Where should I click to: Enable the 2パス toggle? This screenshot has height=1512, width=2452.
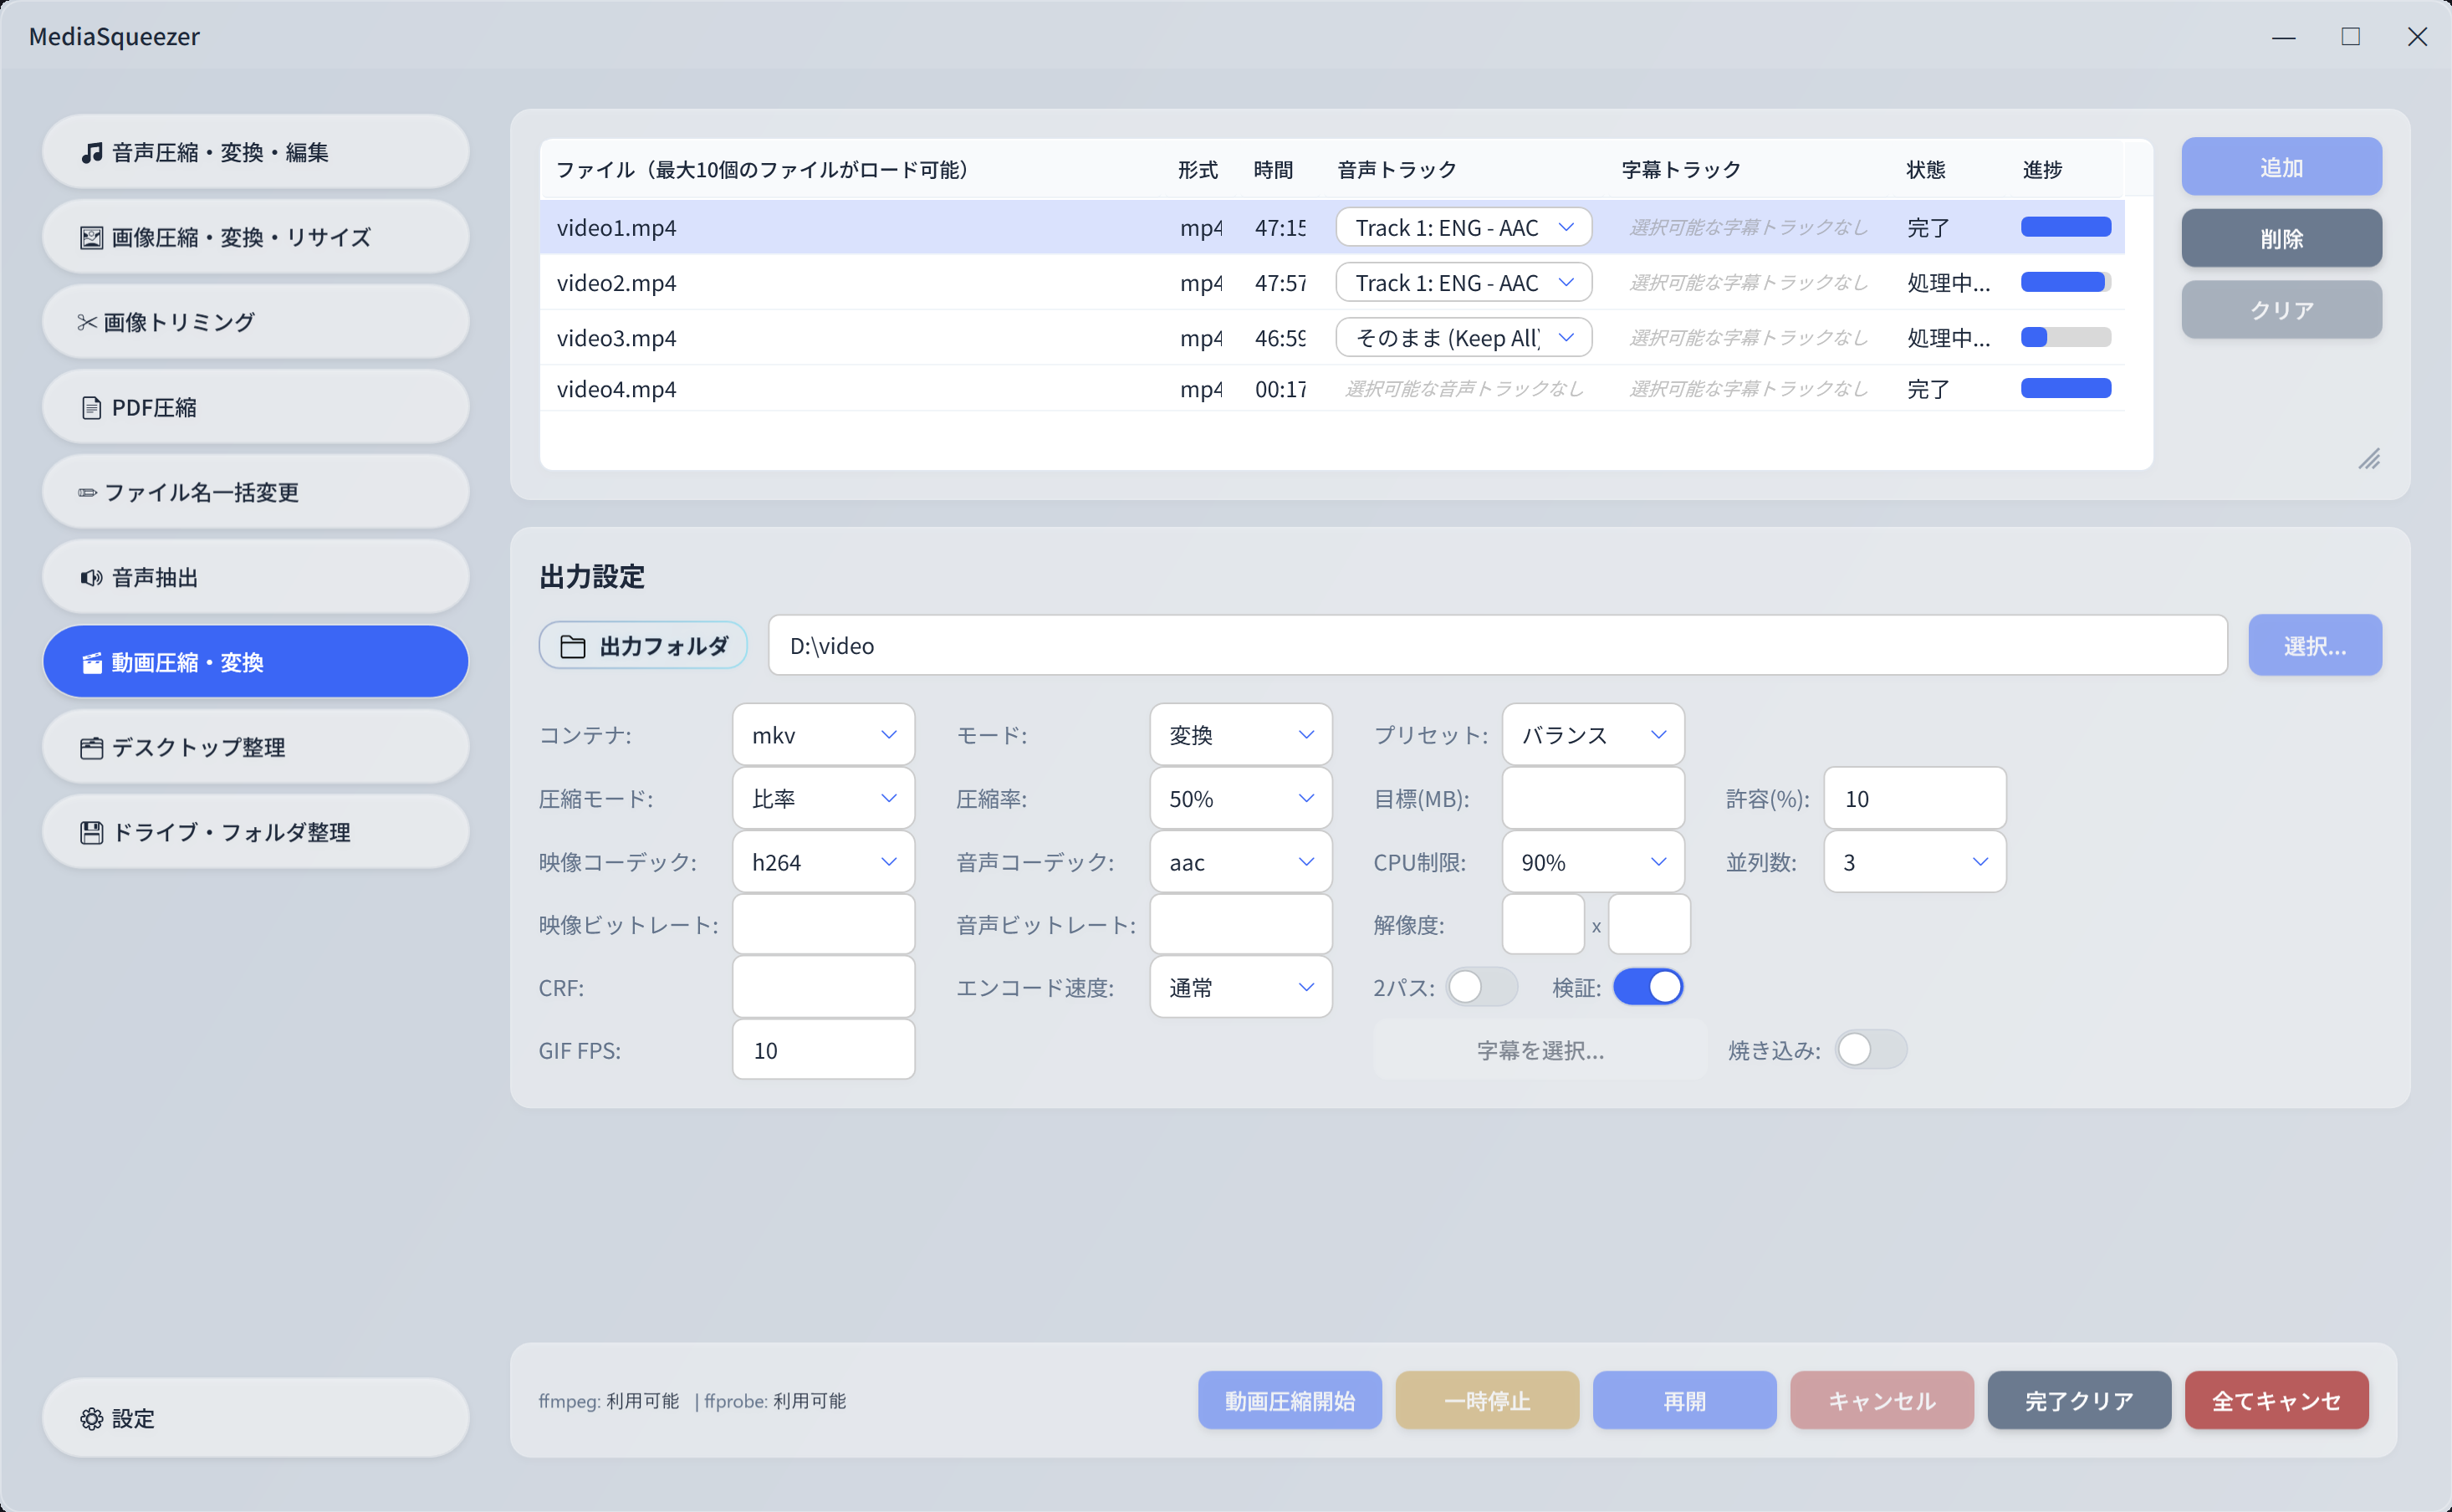(x=1481, y=987)
